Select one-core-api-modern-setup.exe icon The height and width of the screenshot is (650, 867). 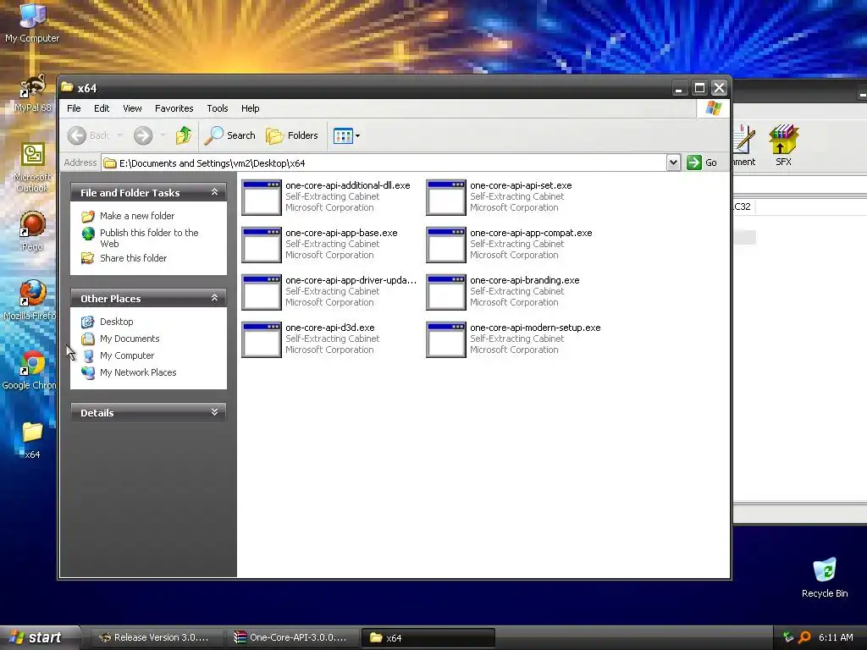(446, 340)
